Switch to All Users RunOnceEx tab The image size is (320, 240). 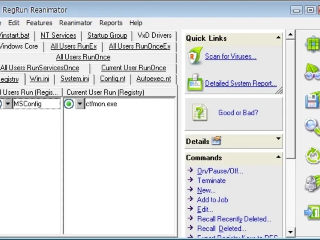click(140, 46)
